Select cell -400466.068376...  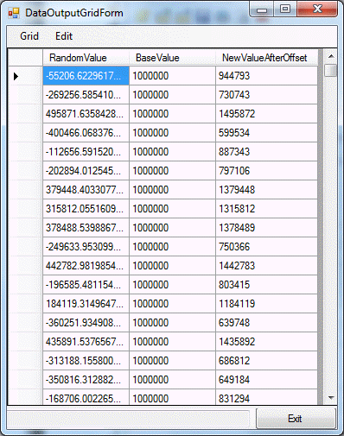coord(86,133)
